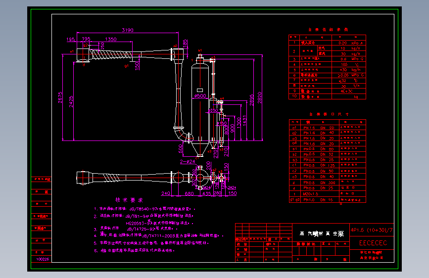Viewport: 429px width, 278px height.
Task: Select the 1350 dimension text
Action: coord(111,39)
